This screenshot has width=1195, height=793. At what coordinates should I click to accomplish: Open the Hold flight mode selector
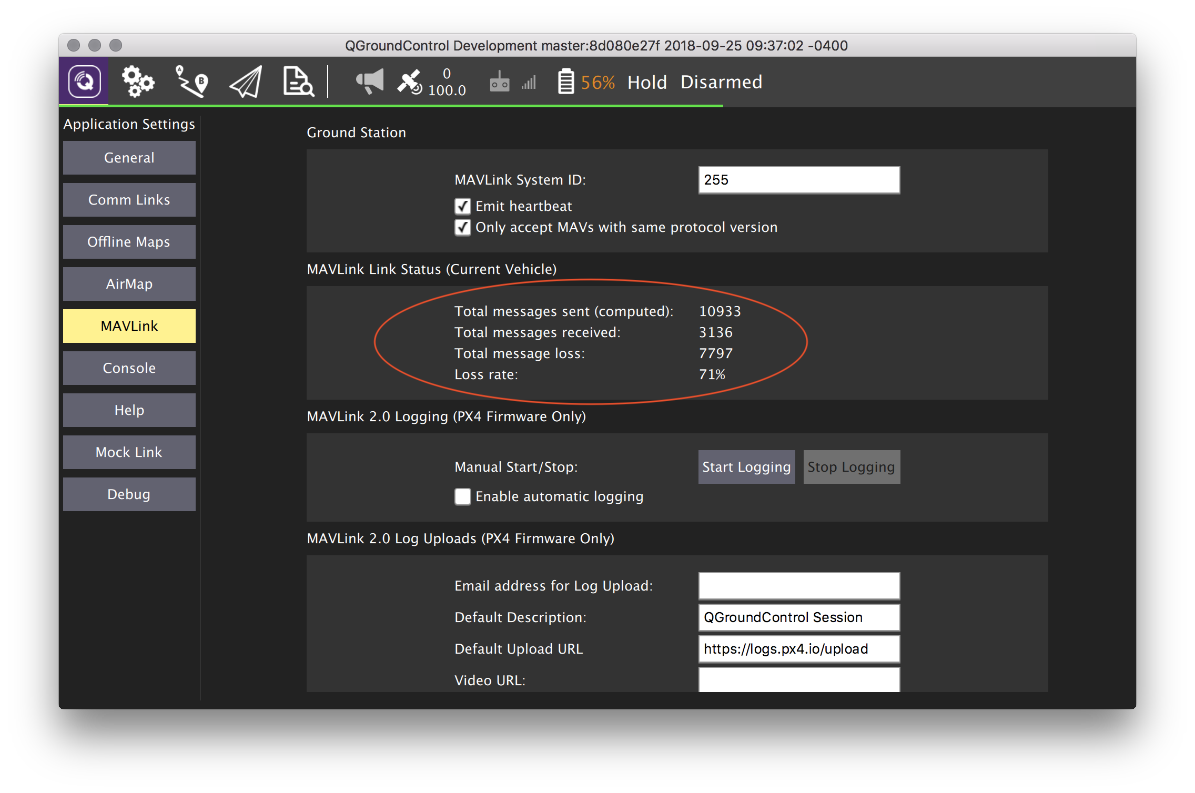pos(646,82)
